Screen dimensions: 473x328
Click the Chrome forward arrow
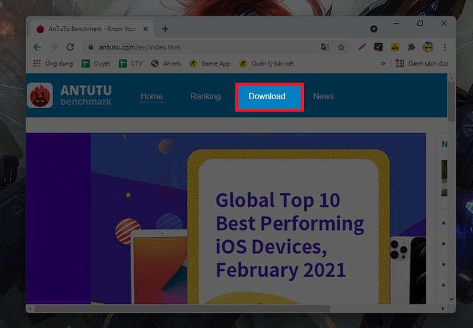point(54,47)
